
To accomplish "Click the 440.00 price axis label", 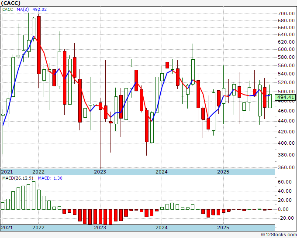I will point(286,121).
